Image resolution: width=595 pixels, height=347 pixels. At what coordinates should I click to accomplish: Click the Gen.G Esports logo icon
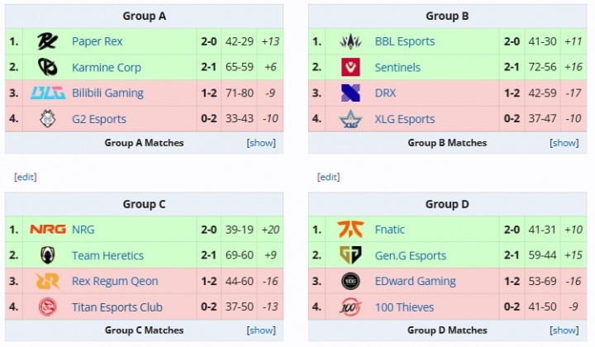coord(350,255)
